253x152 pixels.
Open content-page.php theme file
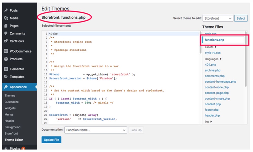217,93
